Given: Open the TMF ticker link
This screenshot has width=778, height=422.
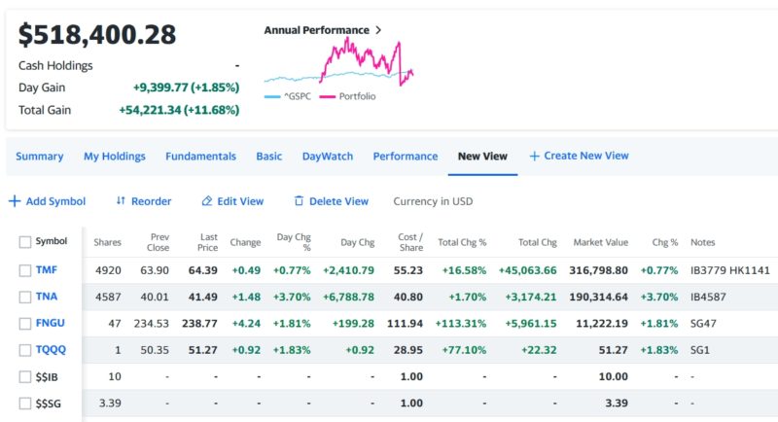Looking at the screenshot, I should click(47, 269).
